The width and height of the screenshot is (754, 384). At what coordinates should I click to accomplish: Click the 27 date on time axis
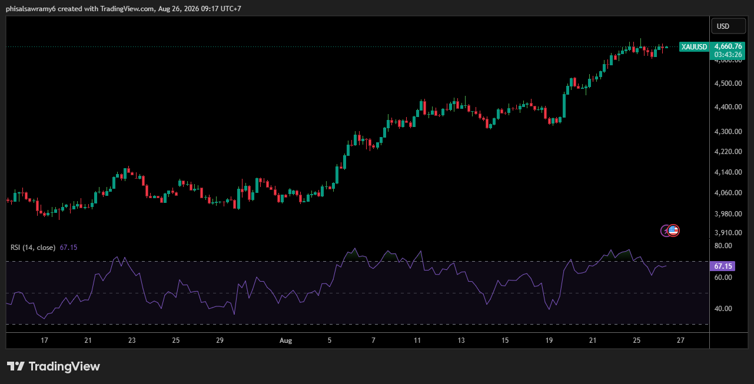680,340
